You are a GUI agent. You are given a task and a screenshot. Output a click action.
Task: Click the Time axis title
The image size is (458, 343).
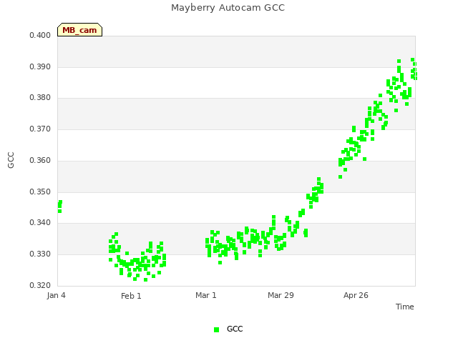coord(405,307)
